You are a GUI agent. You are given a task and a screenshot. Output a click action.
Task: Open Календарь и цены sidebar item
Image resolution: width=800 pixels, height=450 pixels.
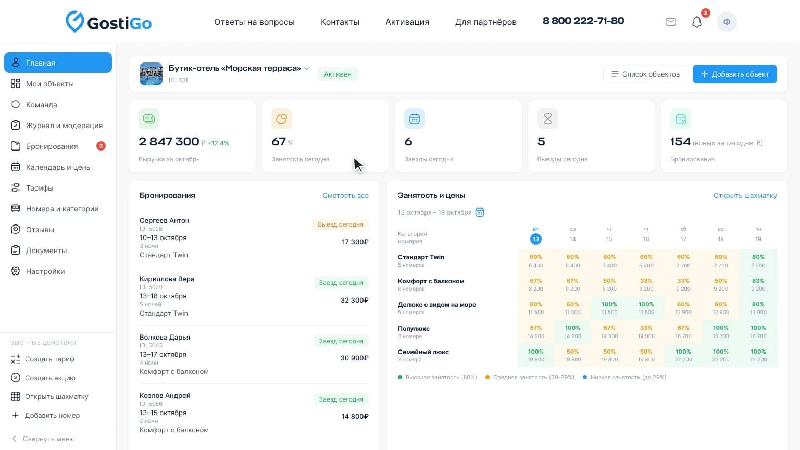coord(58,167)
